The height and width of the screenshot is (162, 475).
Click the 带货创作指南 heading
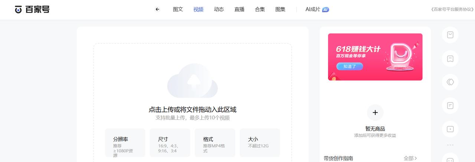coord(338,158)
